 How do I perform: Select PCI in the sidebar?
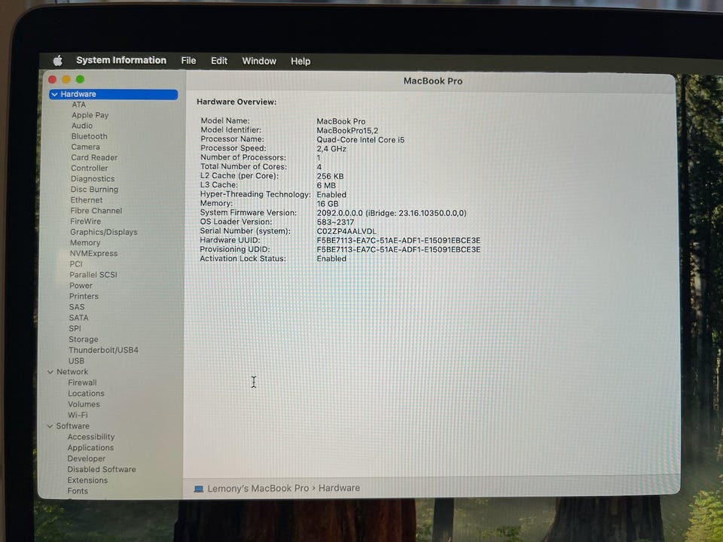coord(76,264)
